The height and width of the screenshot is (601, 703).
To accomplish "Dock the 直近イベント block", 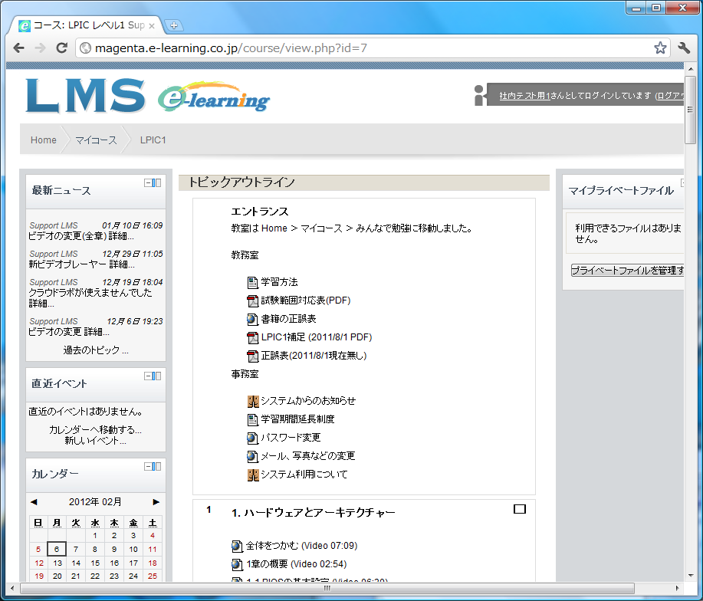I will point(156,376).
